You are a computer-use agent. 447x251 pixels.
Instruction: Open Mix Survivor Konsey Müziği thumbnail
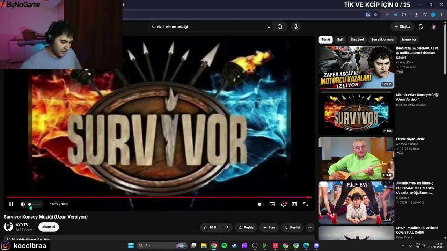click(356, 113)
